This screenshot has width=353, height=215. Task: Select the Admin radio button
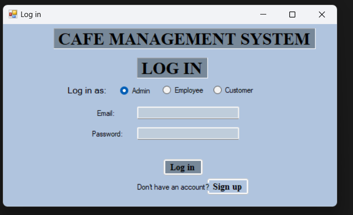pos(124,90)
